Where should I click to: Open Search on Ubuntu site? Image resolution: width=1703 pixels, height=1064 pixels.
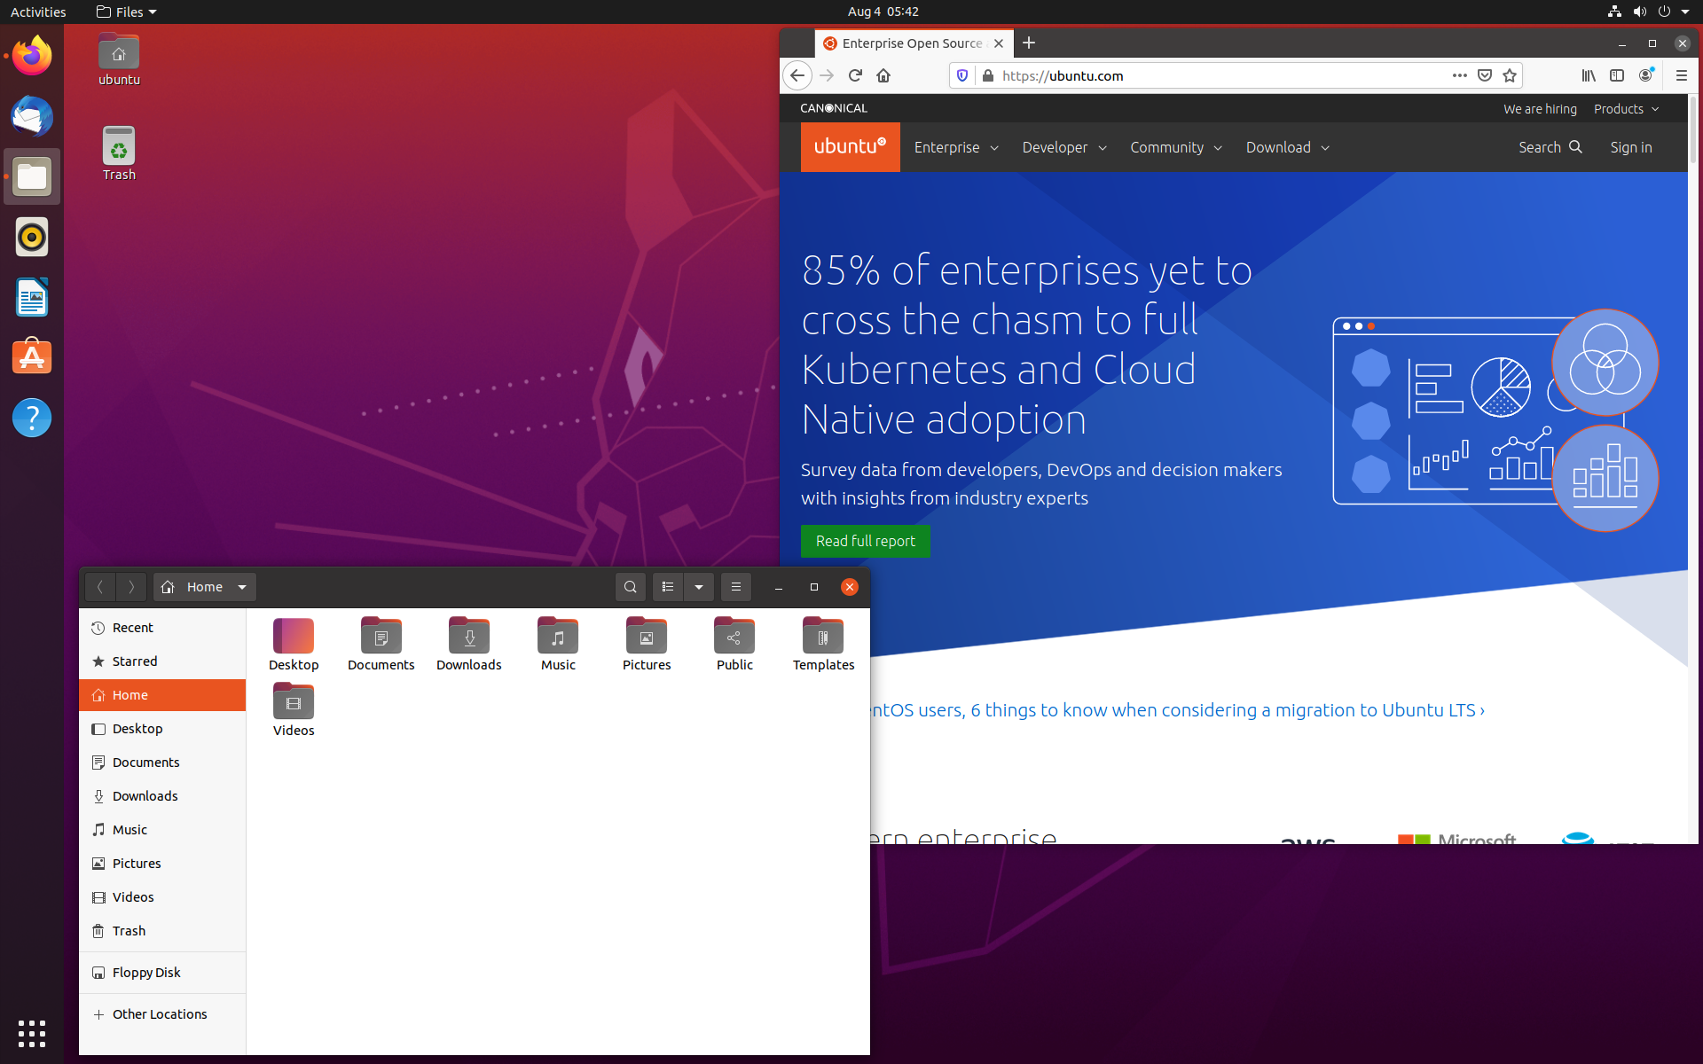1550,147
